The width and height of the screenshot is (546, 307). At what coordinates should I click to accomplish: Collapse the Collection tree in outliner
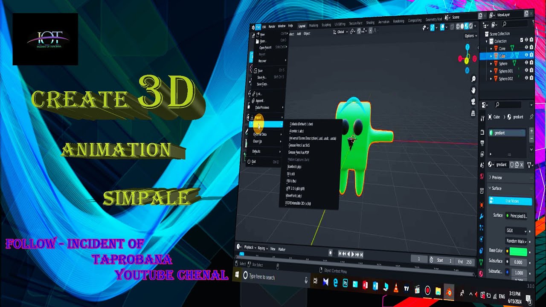click(x=487, y=41)
